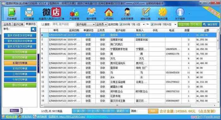Click the 查找【作废】状态单据 button

[20, 46]
